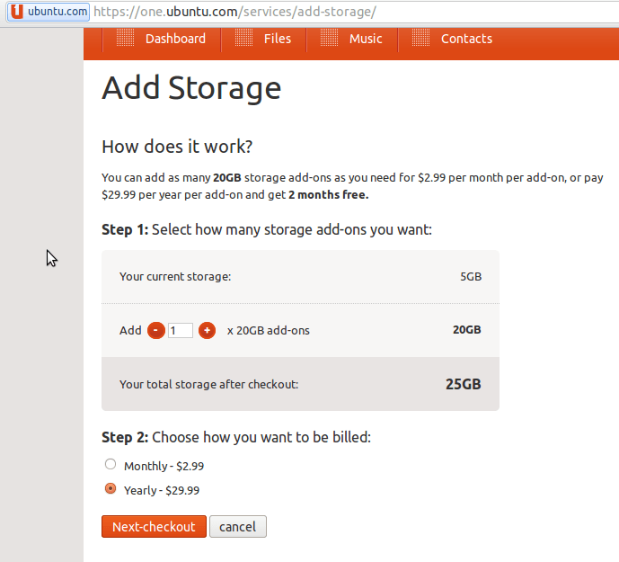Open the Dashboard tab
The height and width of the screenshot is (562, 619).
click(175, 39)
